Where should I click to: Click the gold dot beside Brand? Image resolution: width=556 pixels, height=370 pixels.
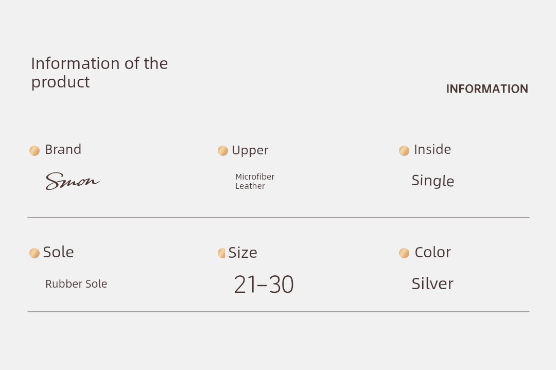tap(34, 151)
